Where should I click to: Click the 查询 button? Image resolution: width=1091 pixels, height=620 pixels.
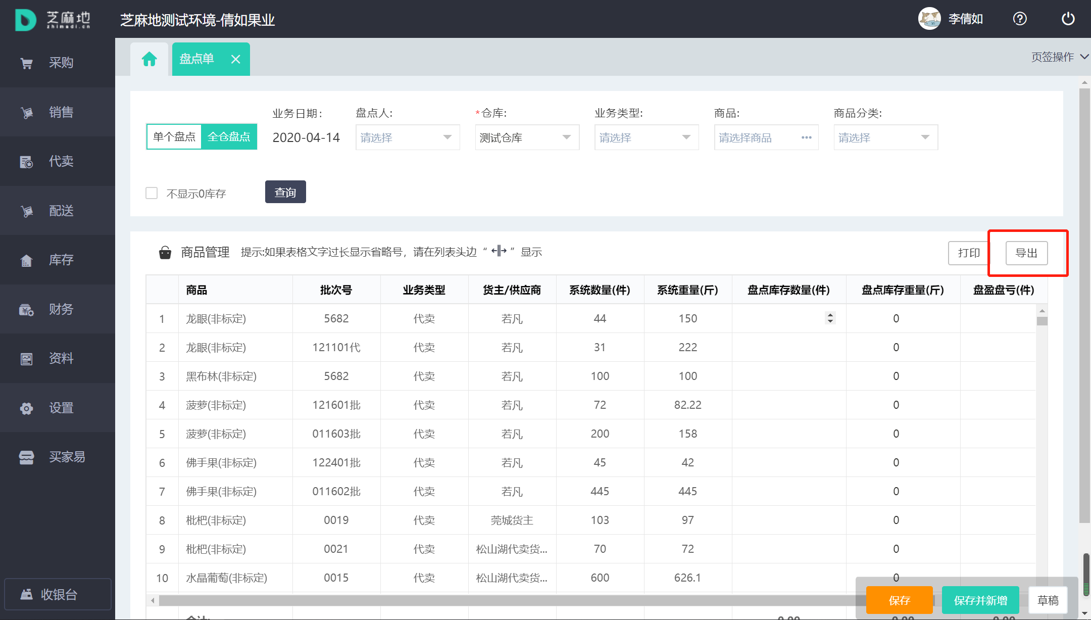[x=285, y=192]
